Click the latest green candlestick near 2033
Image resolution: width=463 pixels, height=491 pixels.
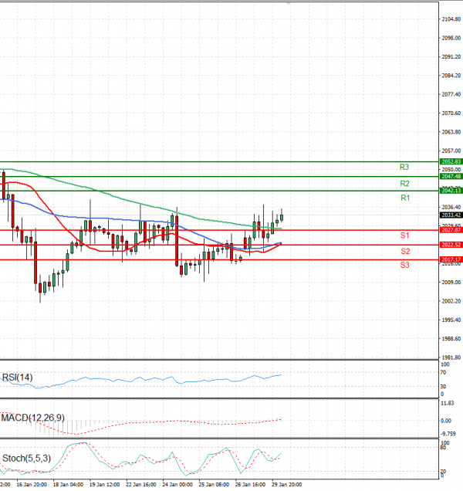282,217
